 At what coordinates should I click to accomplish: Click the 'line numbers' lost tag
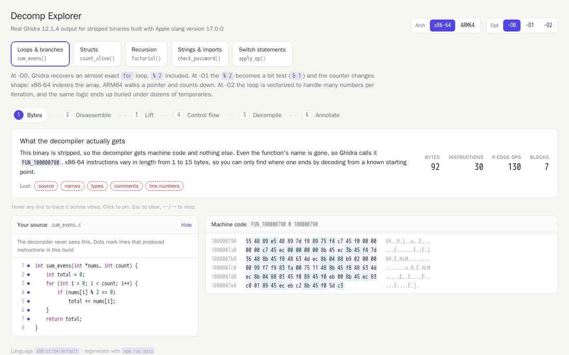164,186
